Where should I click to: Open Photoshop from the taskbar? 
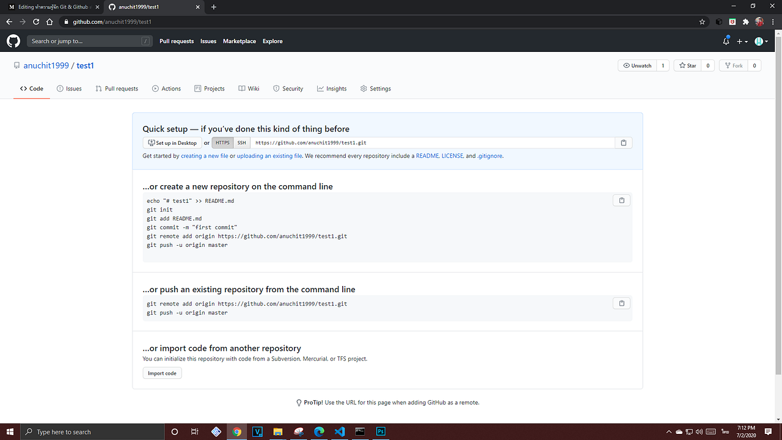[x=380, y=431]
